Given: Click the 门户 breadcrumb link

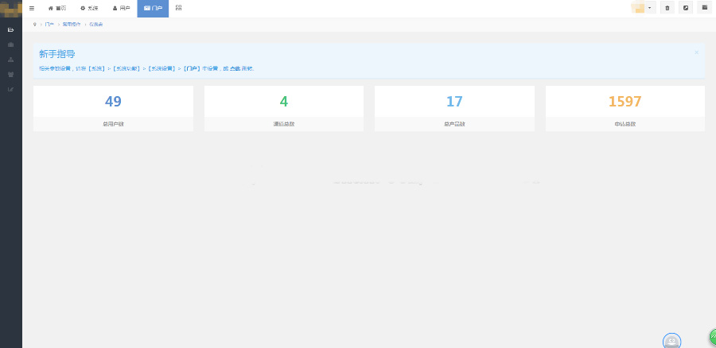Looking at the screenshot, I should (49, 25).
